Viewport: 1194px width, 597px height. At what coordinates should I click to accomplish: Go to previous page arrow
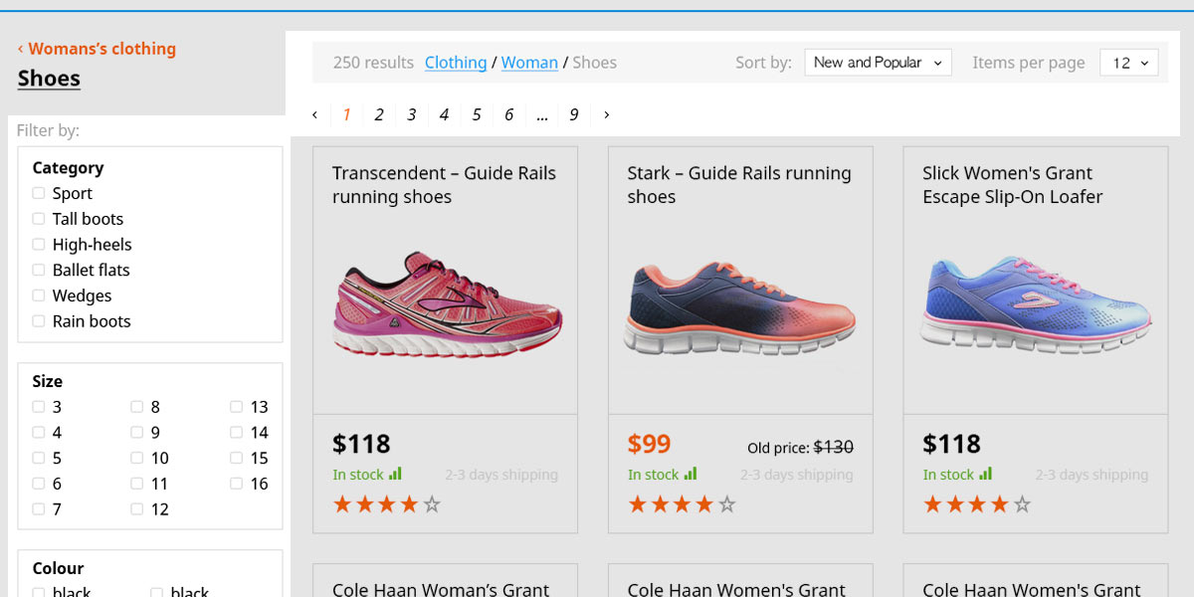[314, 114]
